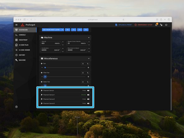Open the notifications bell
This screenshot has width=184, height=138.
pyautogui.click(x=156, y=25)
